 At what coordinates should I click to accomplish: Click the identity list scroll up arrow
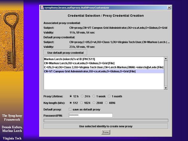coord(166,59)
